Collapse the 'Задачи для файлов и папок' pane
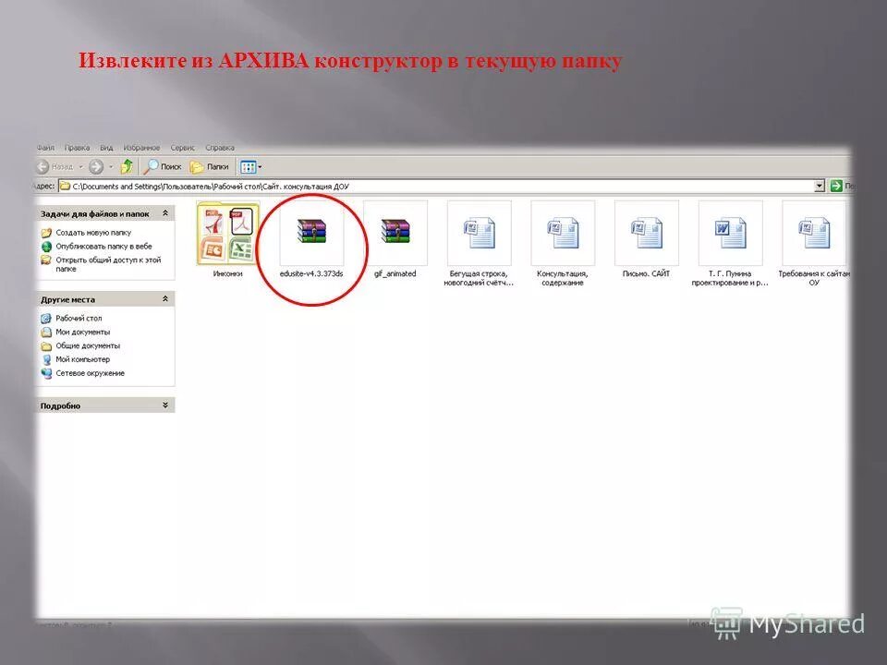 click(164, 214)
